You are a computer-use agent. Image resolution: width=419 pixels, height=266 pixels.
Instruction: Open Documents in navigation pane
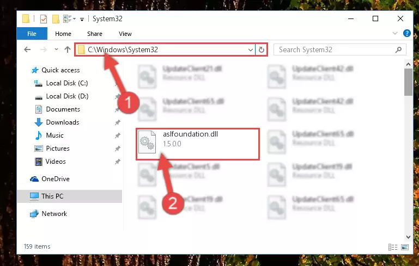coord(63,109)
